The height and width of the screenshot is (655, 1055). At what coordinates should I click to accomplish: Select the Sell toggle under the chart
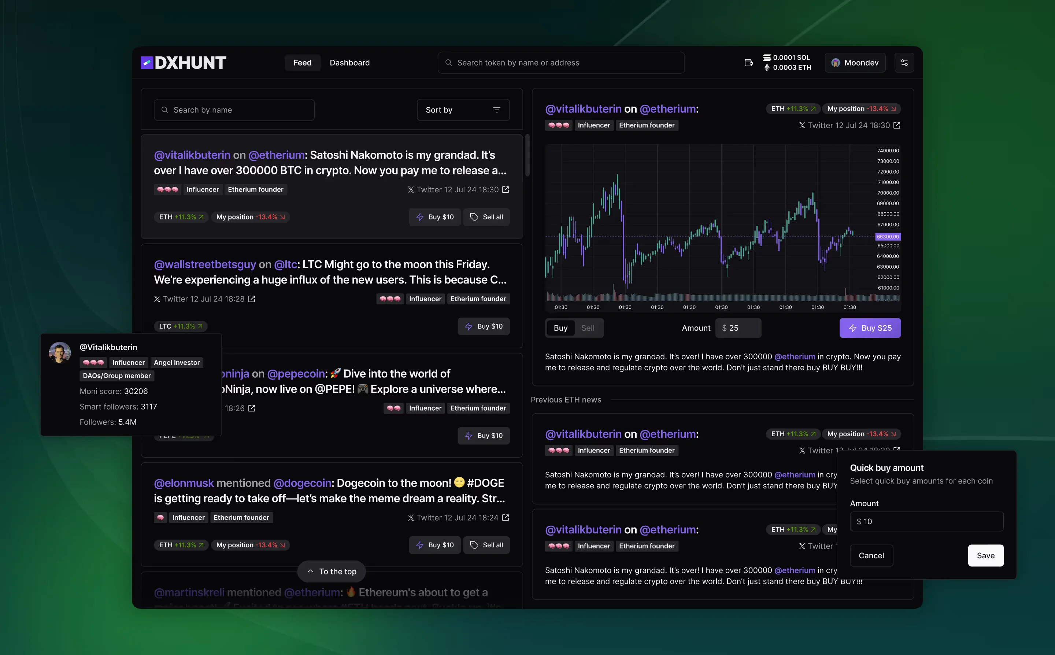point(588,328)
